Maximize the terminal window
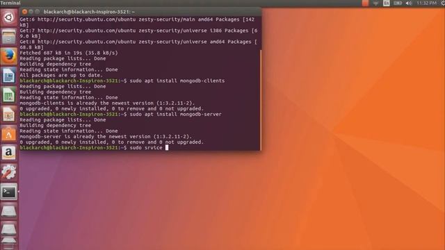This screenshot has height=250, width=445. coord(37,12)
